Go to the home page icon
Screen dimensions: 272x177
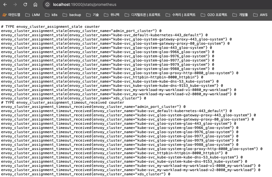tap(35, 4)
